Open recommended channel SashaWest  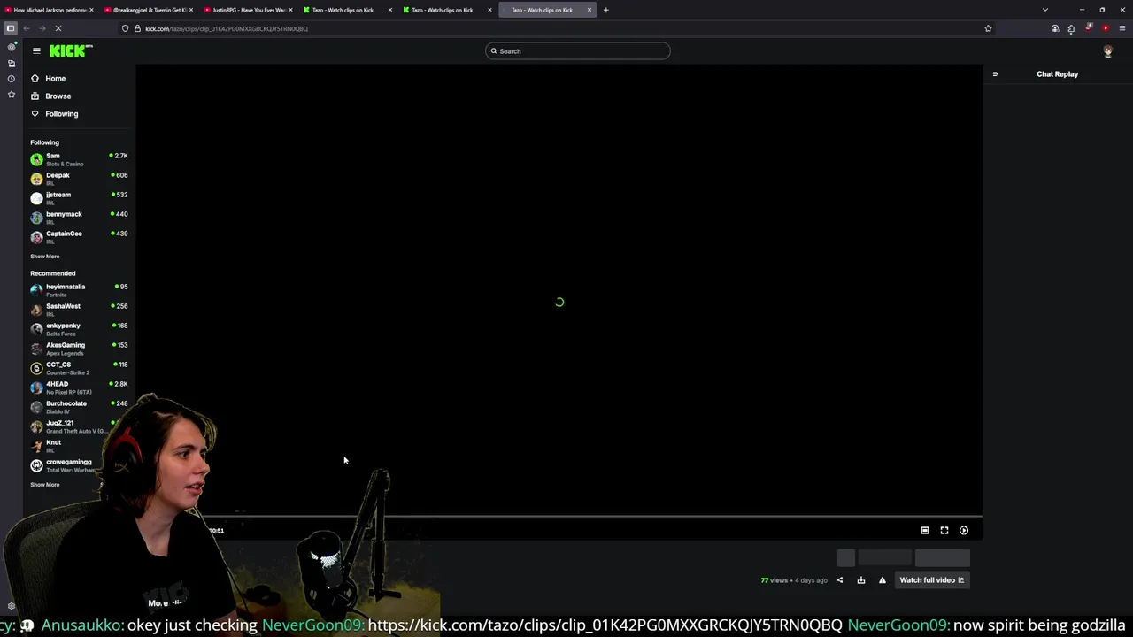pos(79,310)
